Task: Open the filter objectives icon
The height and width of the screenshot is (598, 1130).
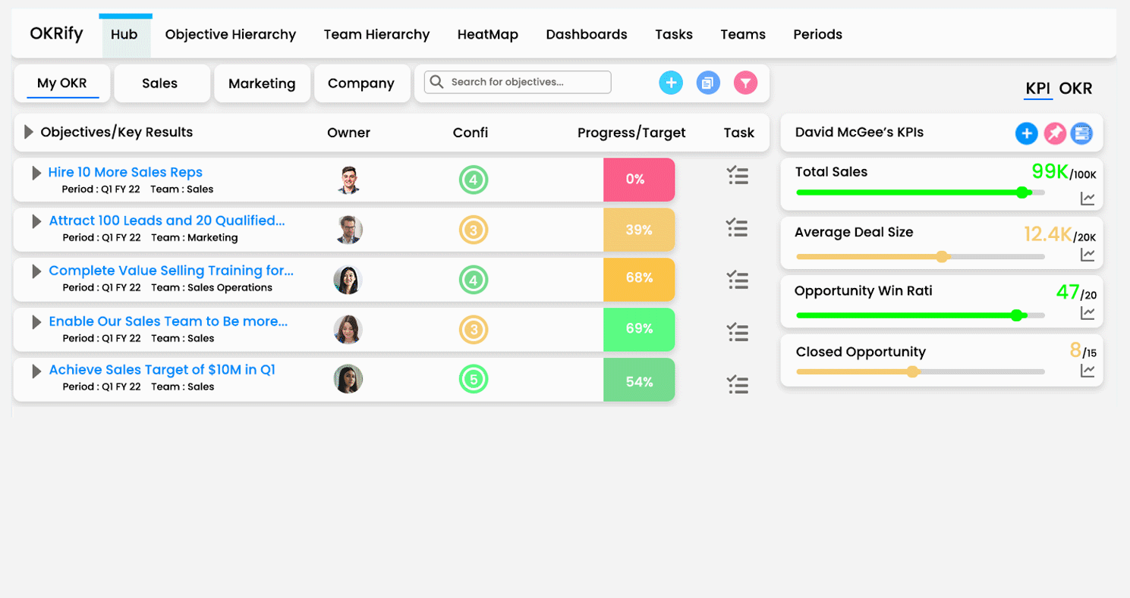Action: tap(745, 82)
